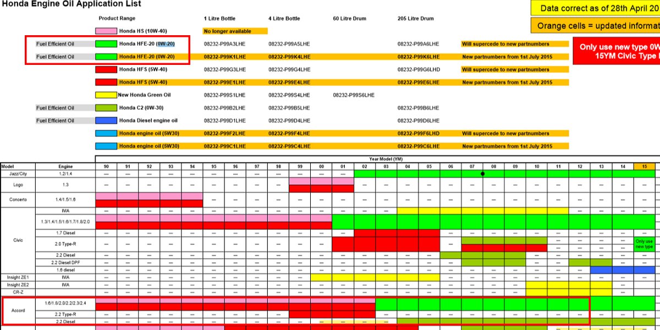Click the 'Data correct as of 28th April' yellow box

(x=595, y=8)
